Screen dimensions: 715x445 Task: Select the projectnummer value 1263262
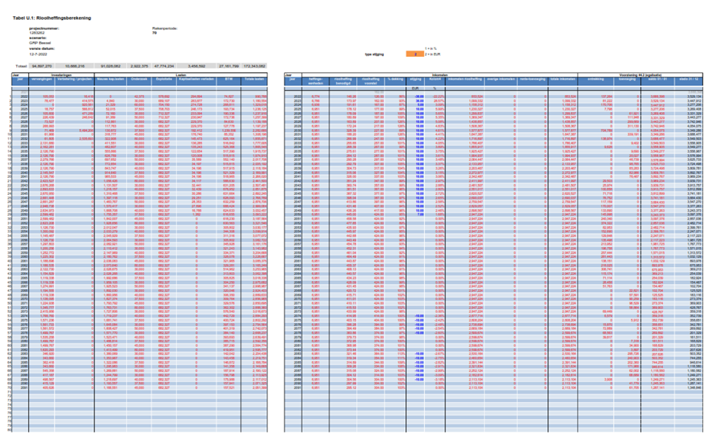[x=38, y=34]
